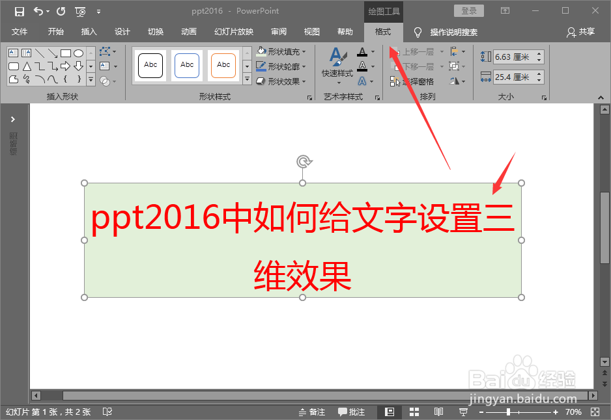Apply the orange outline Abc shape style

[223, 65]
